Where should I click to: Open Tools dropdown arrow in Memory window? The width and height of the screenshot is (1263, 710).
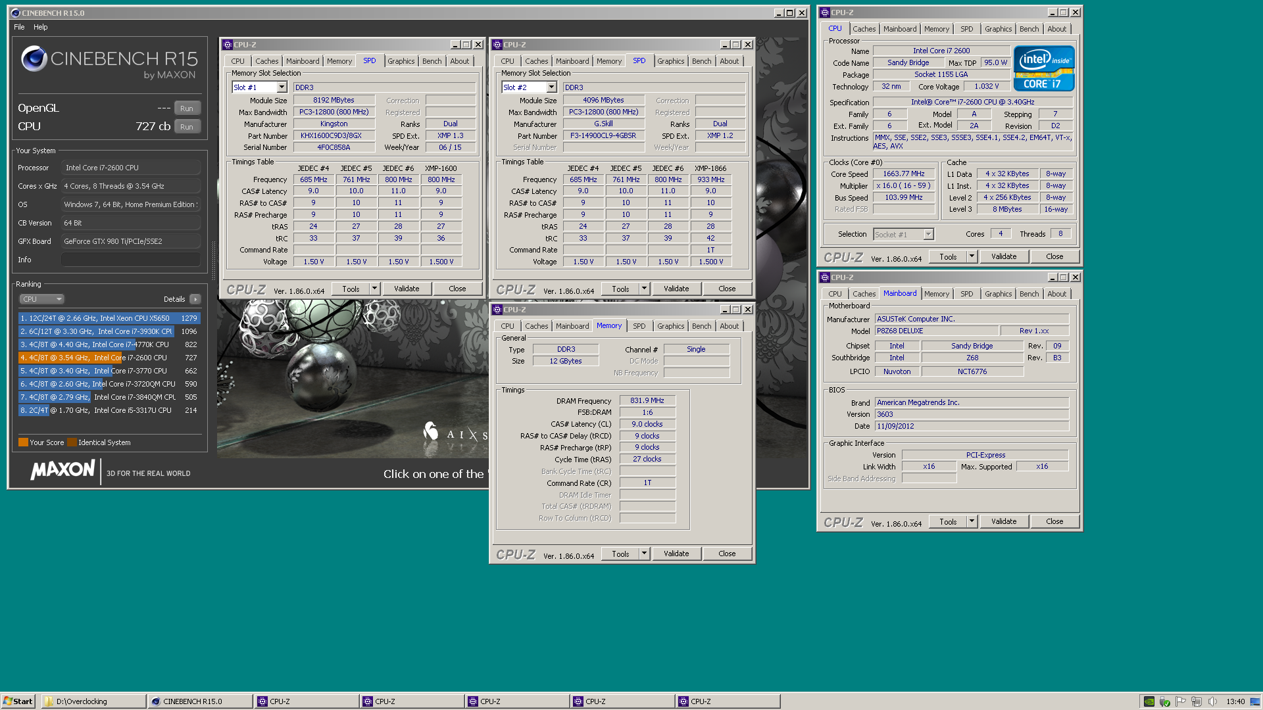pyautogui.click(x=644, y=554)
